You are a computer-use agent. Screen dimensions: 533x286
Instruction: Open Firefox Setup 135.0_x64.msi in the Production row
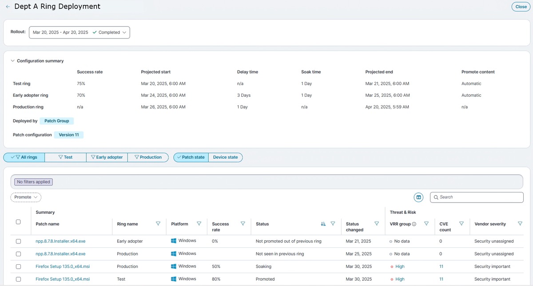[x=63, y=266]
